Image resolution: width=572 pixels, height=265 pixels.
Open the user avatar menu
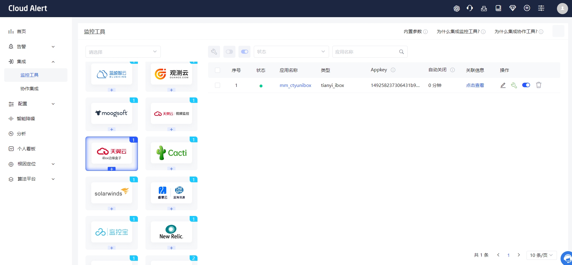pyautogui.click(x=562, y=8)
